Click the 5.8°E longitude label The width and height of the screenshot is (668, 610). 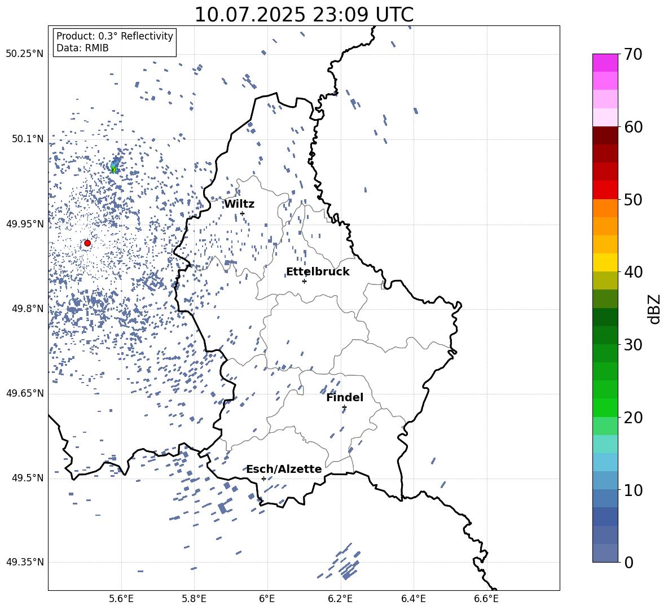tap(194, 599)
